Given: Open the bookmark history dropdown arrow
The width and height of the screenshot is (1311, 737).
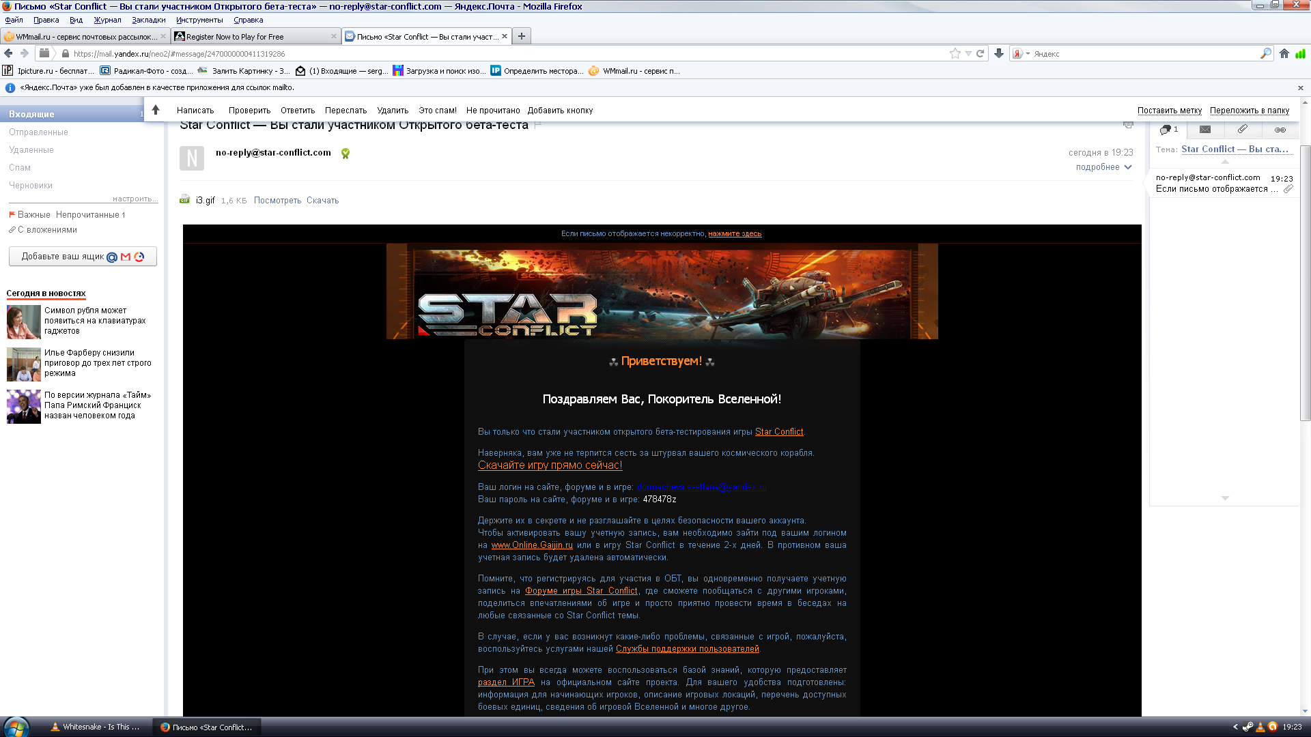Looking at the screenshot, I should coord(968,53).
